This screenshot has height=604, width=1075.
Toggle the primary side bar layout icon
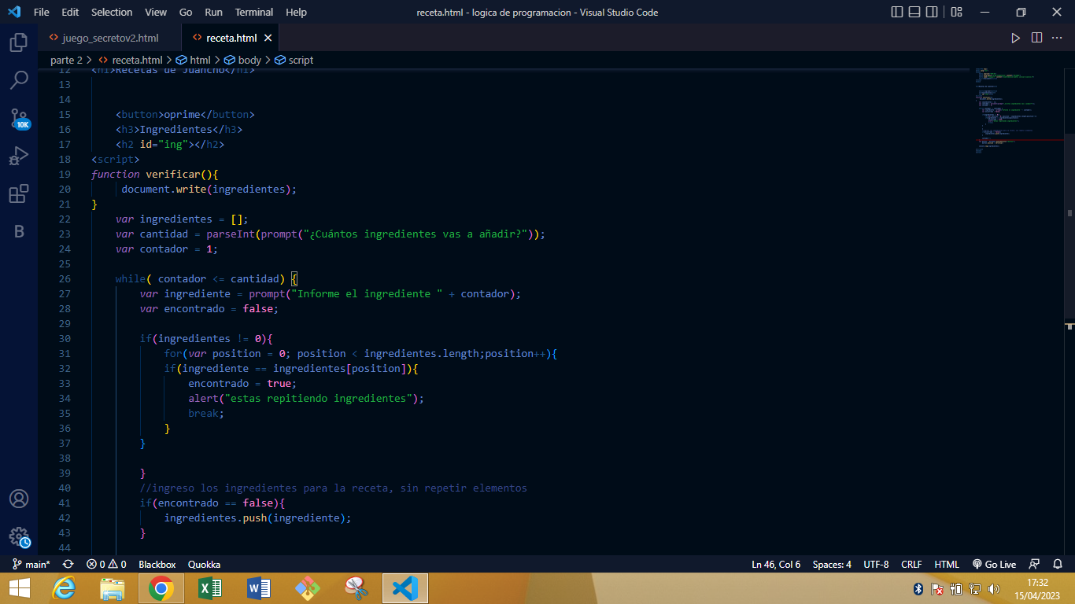pyautogui.click(x=897, y=12)
